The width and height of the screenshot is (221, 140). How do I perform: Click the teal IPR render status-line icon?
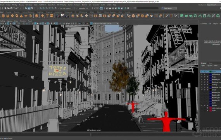coord(119,8)
